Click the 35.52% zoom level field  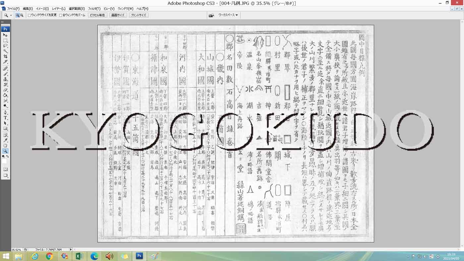pos(17,250)
